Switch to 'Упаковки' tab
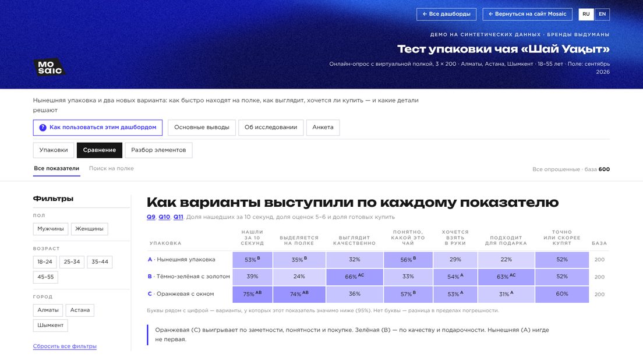The height and width of the screenshot is (364, 643). coord(54,150)
